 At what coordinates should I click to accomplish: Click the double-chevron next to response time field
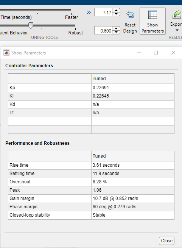click(x=89, y=12)
